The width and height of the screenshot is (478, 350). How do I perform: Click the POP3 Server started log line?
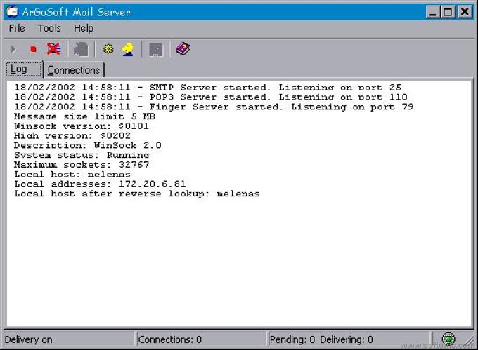[211, 97]
